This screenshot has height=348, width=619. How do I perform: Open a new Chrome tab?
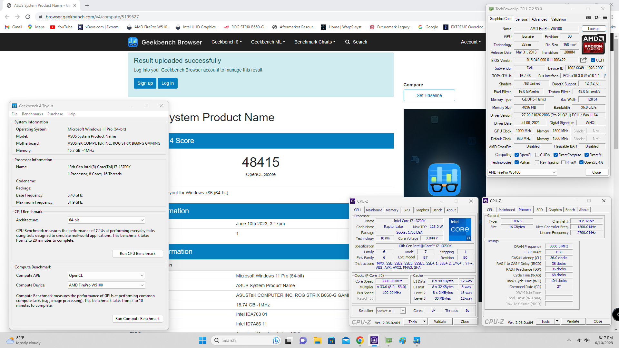[x=87, y=5]
